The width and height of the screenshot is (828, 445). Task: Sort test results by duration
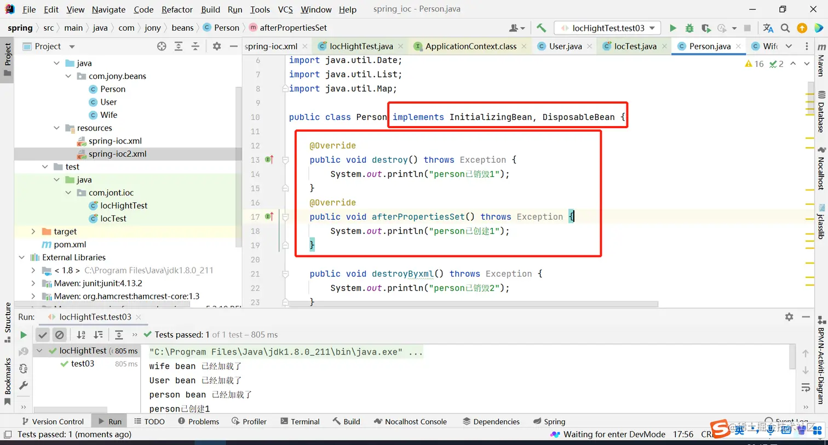click(x=98, y=334)
